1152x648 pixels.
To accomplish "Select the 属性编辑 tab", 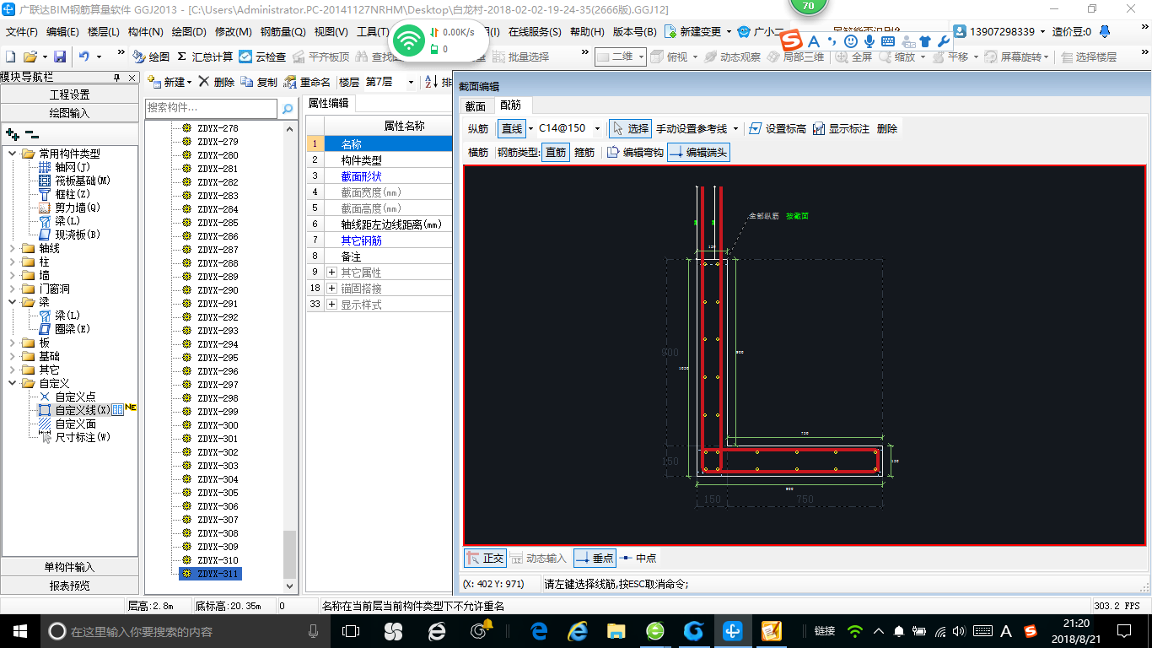I will click(329, 104).
